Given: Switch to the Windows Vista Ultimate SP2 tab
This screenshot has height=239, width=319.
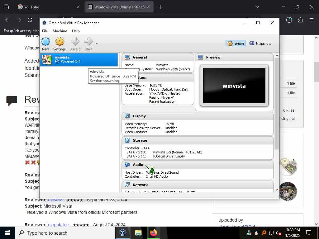Looking at the screenshot, I should point(119,7).
